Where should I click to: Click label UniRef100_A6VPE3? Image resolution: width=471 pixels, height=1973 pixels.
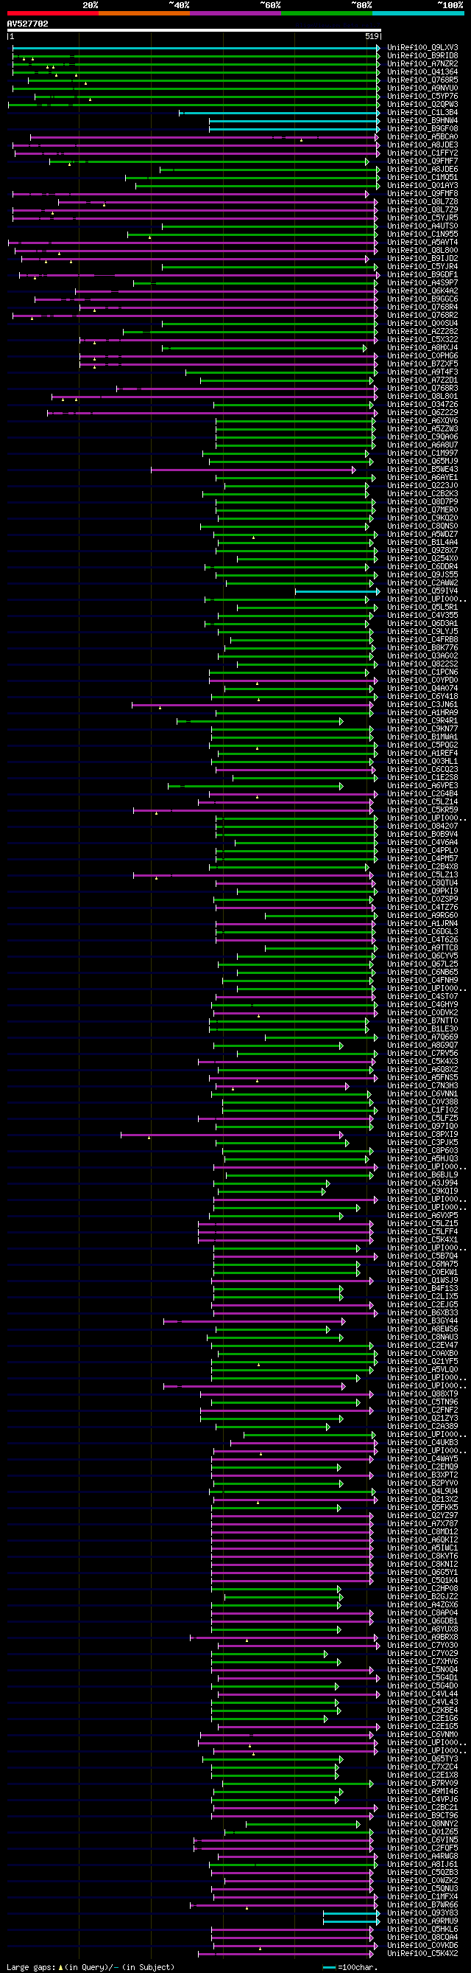[x=423, y=786]
